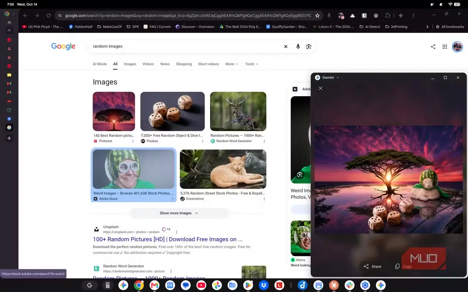The height and width of the screenshot is (292, 468).
Task: Expand the More search filters dropdown
Action: (x=232, y=64)
